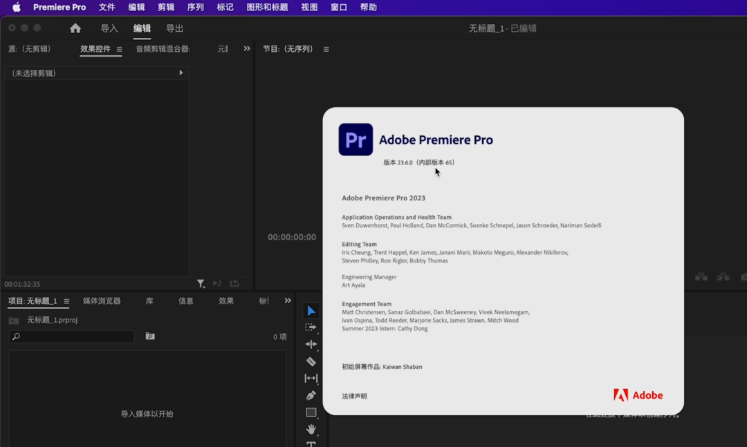The image size is (747, 447).
Task: Open the 效果控件 panel menu
Action: tap(119, 50)
